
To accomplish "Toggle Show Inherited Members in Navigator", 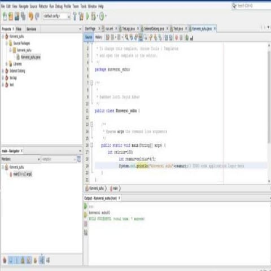I will click(5, 260).
